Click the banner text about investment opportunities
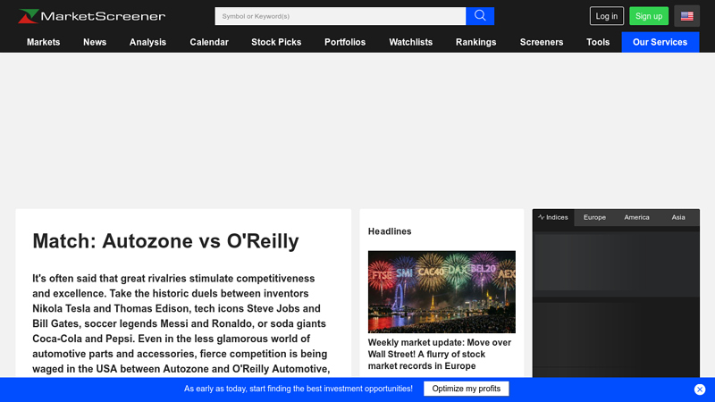Viewport: 715px width, 402px height. (x=299, y=389)
